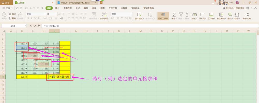
Task: Click the AutoSum (求和) sigma icon
Action: click(x=174, y=14)
